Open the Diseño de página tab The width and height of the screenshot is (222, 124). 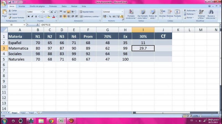(37, 6)
